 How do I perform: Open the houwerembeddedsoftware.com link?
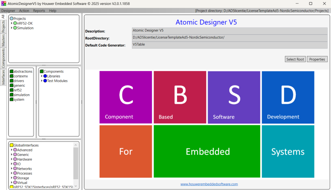(x=209, y=184)
